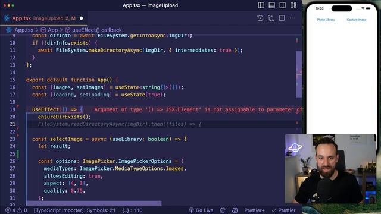Toggle primary sidebar layout icon
The image size is (381, 214).
tap(261, 5)
